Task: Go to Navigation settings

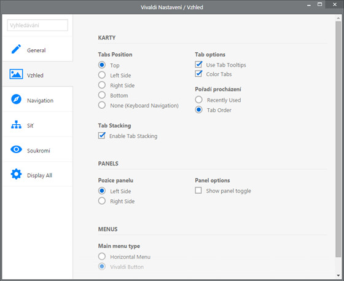Action: pyautogui.click(x=37, y=99)
